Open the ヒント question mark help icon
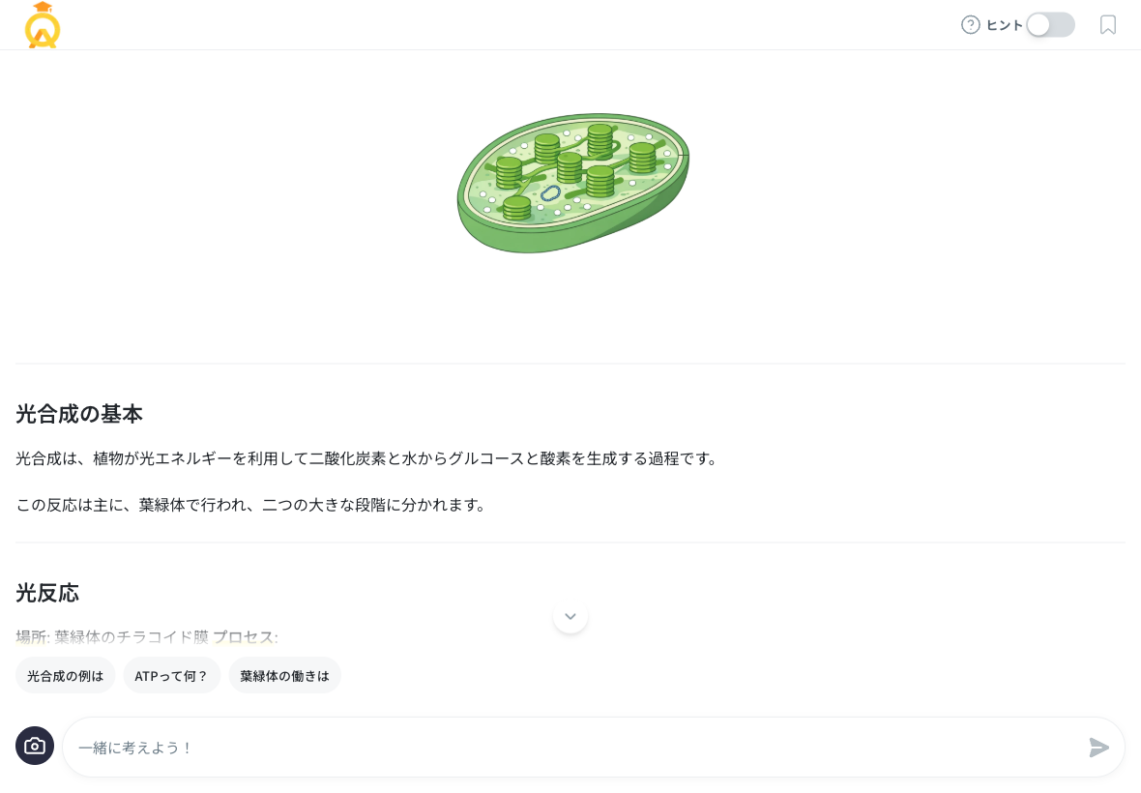The width and height of the screenshot is (1141, 793). coord(971,24)
